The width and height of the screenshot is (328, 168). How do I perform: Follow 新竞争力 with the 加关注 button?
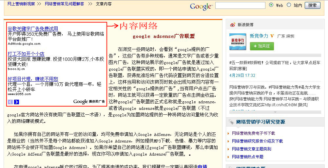[262, 46]
